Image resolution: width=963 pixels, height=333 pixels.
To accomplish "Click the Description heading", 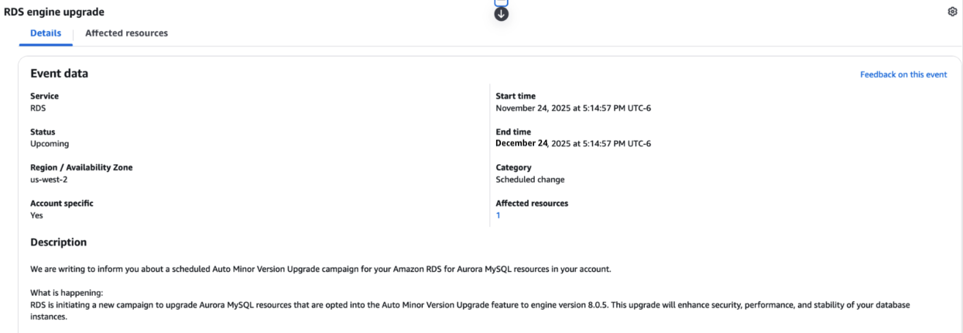I will [x=58, y=242].
